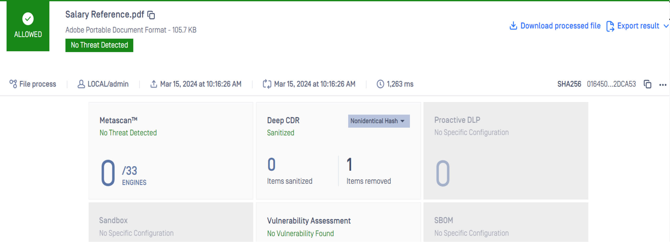Open the Proactive DLP card
This screenshot has height=242, width=670.
point(505,151)
